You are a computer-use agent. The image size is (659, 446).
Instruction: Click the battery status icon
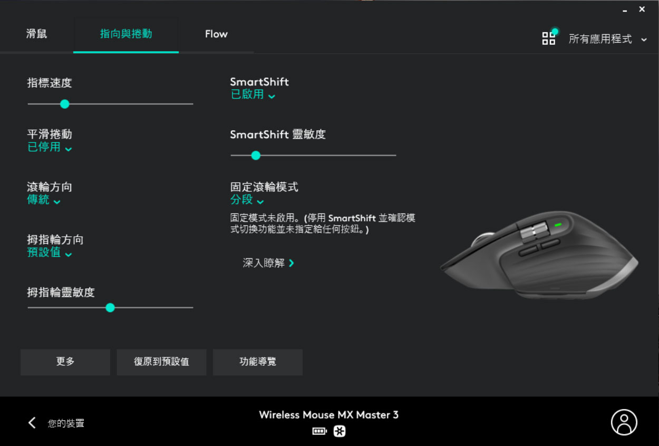[319, 432]
